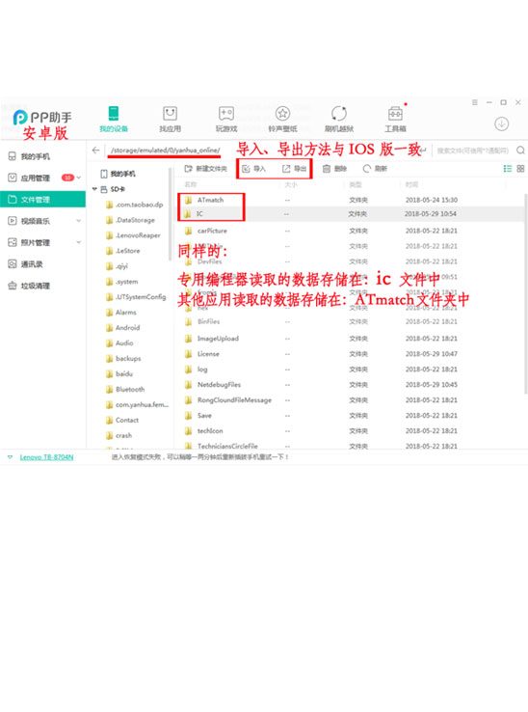Select Android folder in tree
This screenshot has width=528, height=712.
pyautogui.click(x=122, y=327)
